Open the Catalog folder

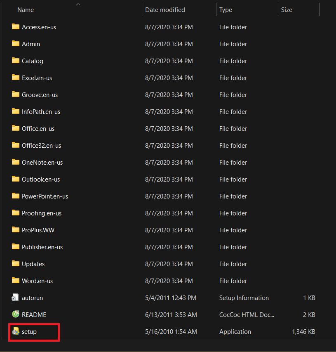pos(32,61)
